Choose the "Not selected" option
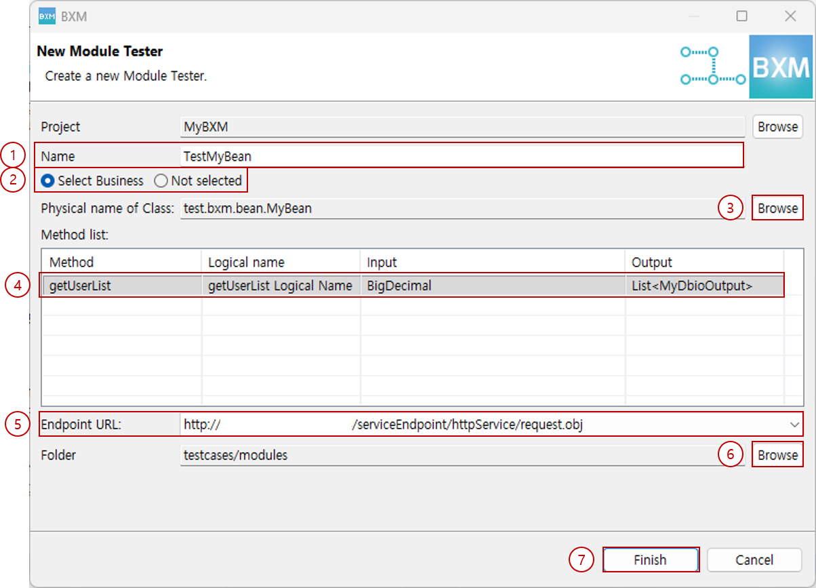The image size is (816, 588). (x=160, y=181)
